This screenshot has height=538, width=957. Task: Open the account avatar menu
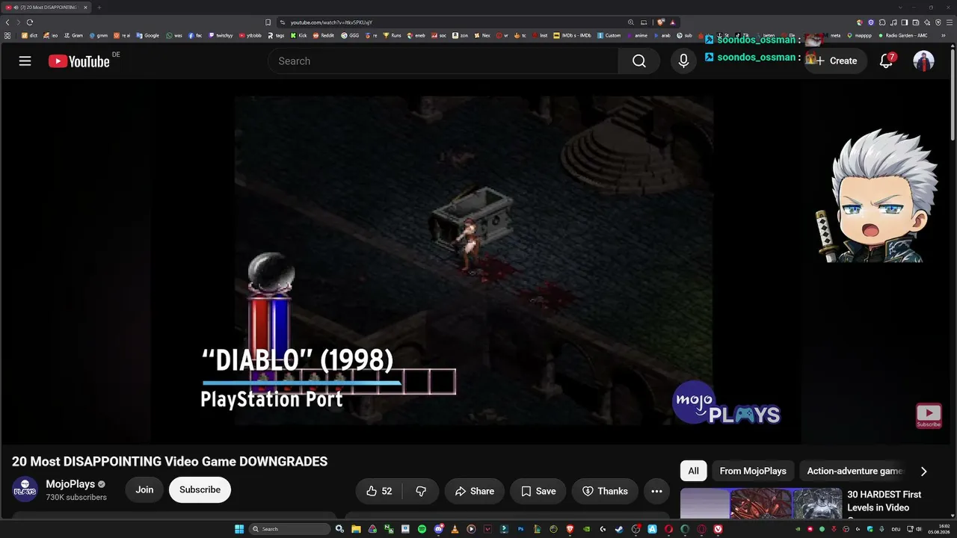click(x=924, y=61)
